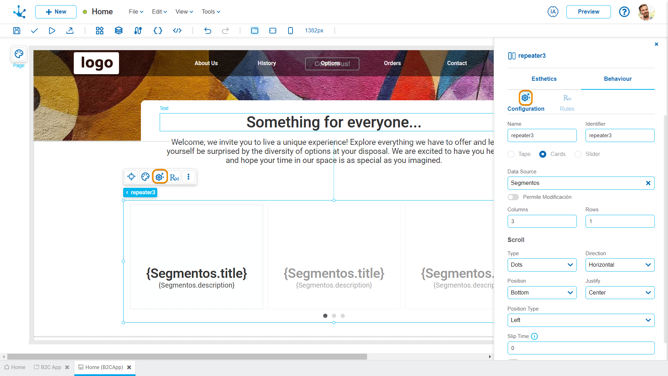668x376 pixels.
Task: Clear the Segmentos data source field
Action: coord(648,183)
